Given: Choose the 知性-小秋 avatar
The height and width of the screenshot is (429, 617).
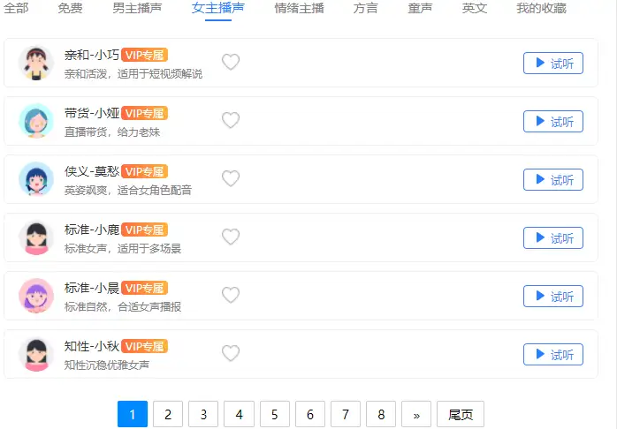Looking at the screenshot, I should (36, 354).
